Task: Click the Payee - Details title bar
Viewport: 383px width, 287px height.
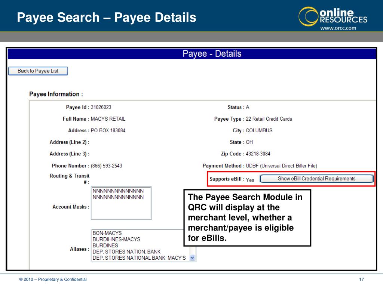Action: click(192, 54)
